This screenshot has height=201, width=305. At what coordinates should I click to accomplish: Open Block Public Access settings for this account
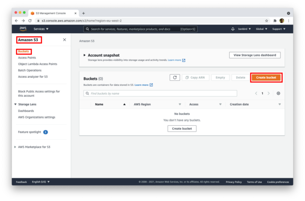click(x=39, y=93)
